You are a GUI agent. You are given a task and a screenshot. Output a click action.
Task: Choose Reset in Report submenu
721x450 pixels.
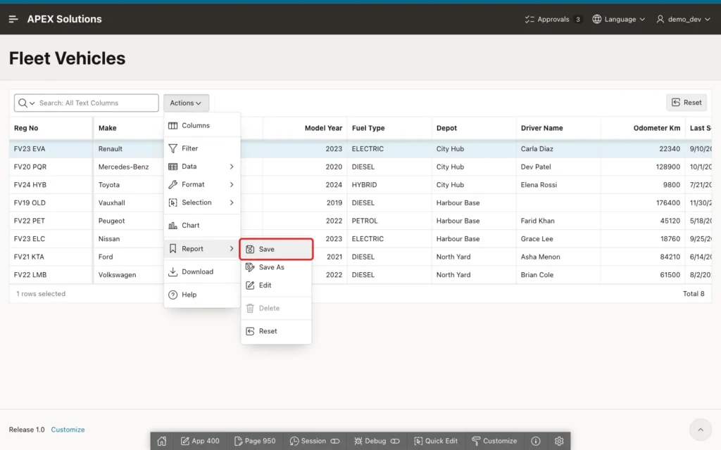(x=276, y=331)
